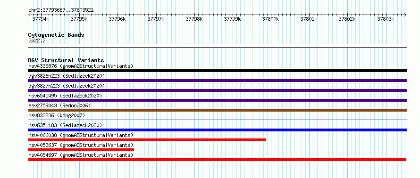This screenshot has height=178, width=420.
Task: Open variant label nsv4054697 (gnomADStructuralVariants)
Action: point(81,155)
